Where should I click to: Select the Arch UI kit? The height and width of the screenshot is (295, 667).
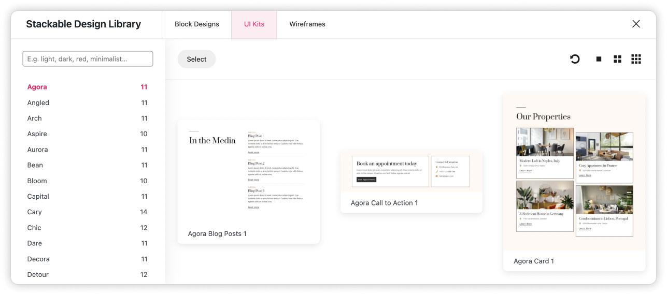click(88, 118)
